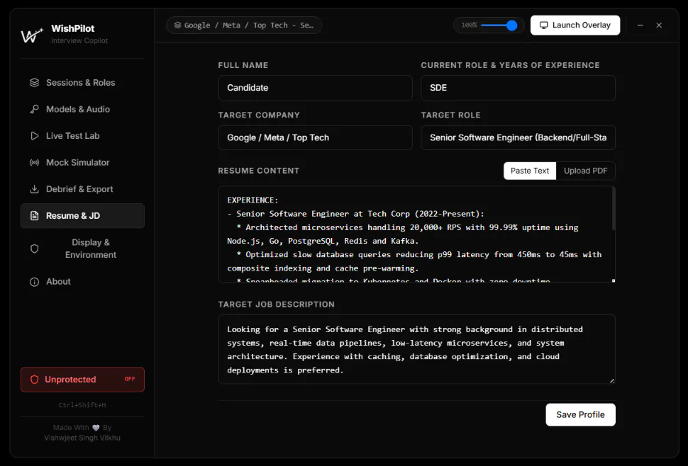Click the Debrief & Export download icon
Screen dimensions: 688x466
click(x=34, y=189)
